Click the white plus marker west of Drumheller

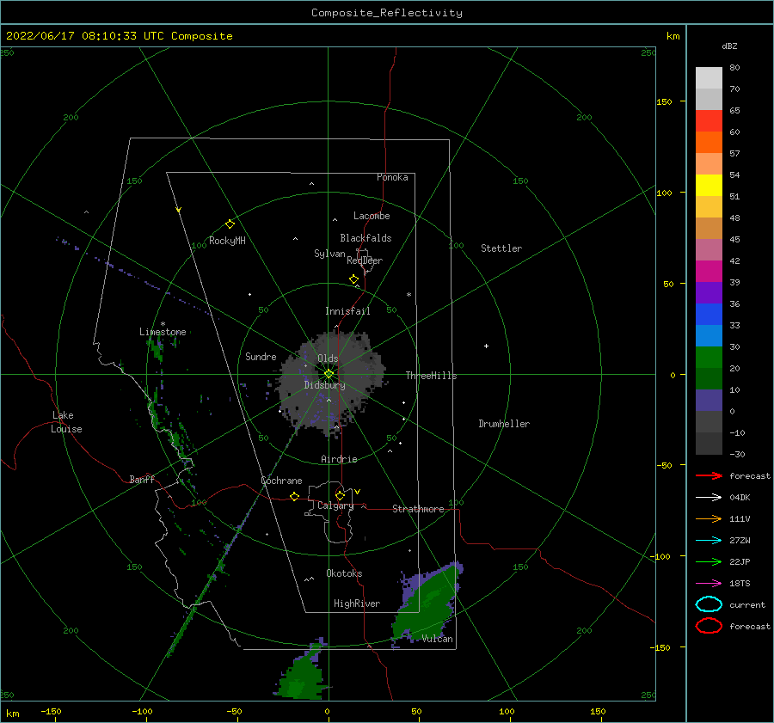pos(486,346)
